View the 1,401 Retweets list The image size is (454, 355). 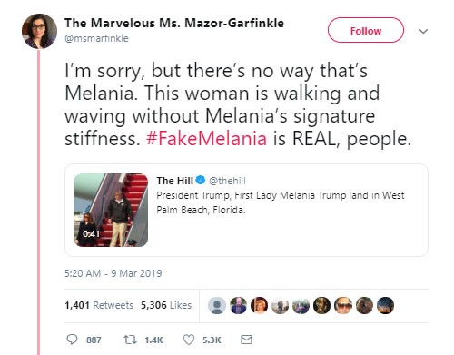[x=99, y=305]
